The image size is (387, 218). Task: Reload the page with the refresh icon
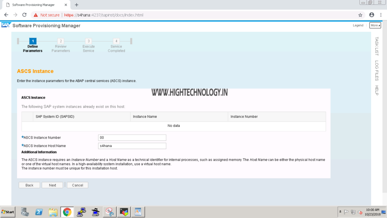tap(25, 15)
